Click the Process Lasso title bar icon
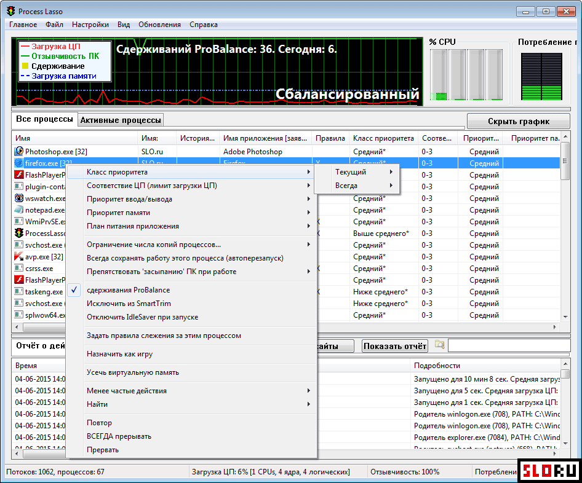This screenshot has width=582, height=483. tap(11, 11)
